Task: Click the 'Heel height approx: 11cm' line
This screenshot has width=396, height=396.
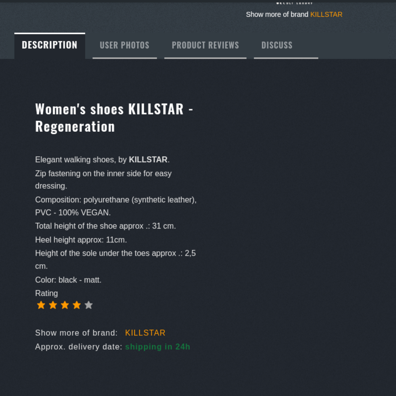Action: point(81,240)
